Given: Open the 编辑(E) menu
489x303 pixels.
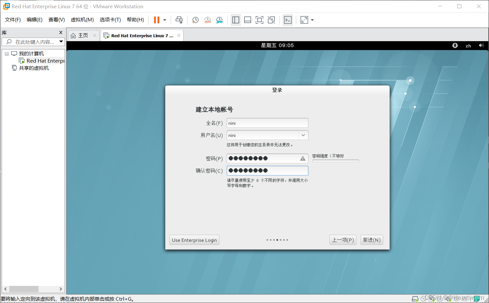Looking at the screenshot, I should [x=35, y=20].
